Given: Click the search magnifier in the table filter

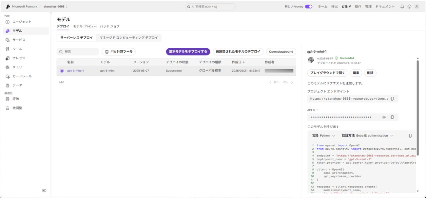Looking at the screenshot, I should 61,52.
